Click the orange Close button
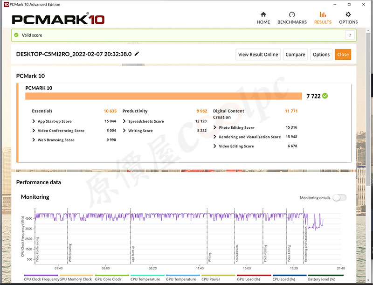373x285 pixels. coord(343,55)
